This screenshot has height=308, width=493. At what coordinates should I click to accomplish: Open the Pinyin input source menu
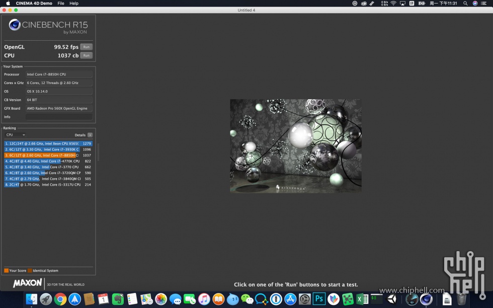click(x=412, y=3)
